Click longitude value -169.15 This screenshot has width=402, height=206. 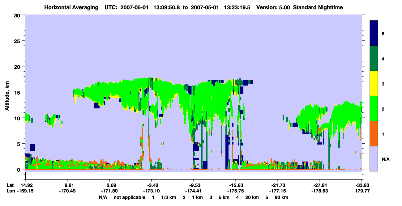pos(25,191)
